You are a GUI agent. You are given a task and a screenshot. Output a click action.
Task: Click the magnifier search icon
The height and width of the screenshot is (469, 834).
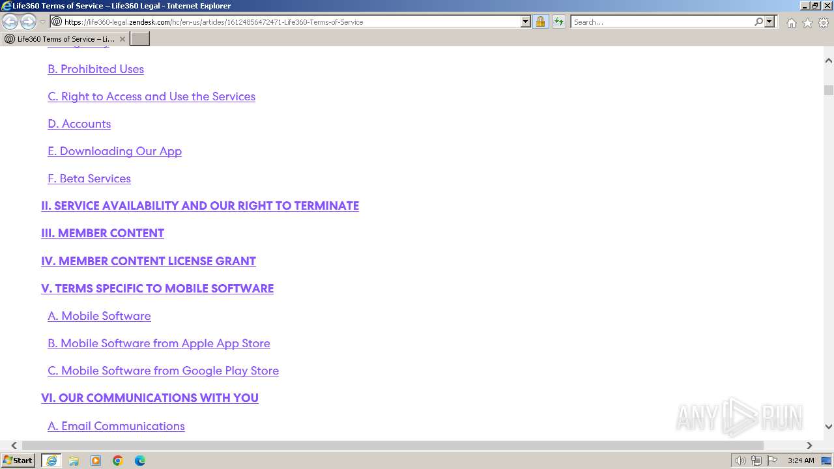click(758, 21)
